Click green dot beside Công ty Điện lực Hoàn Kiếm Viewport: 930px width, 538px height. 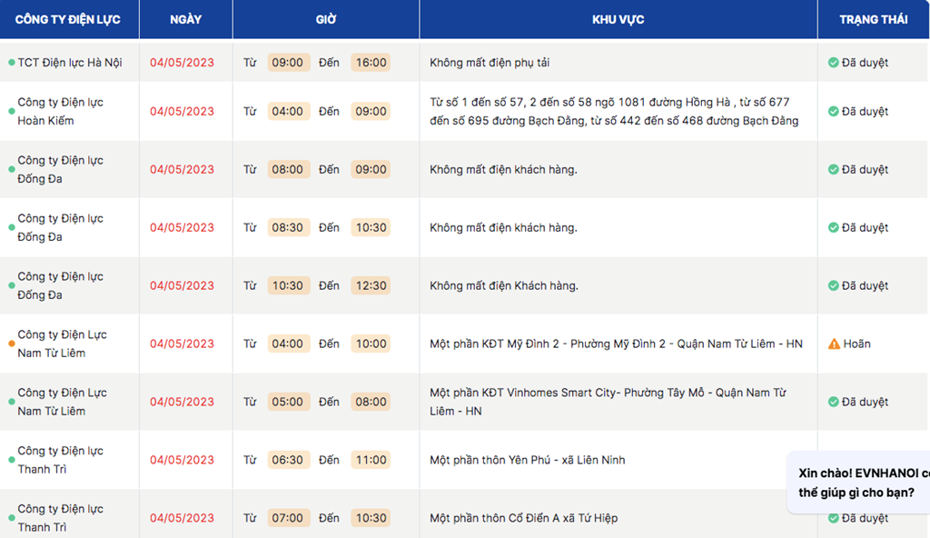11,111
